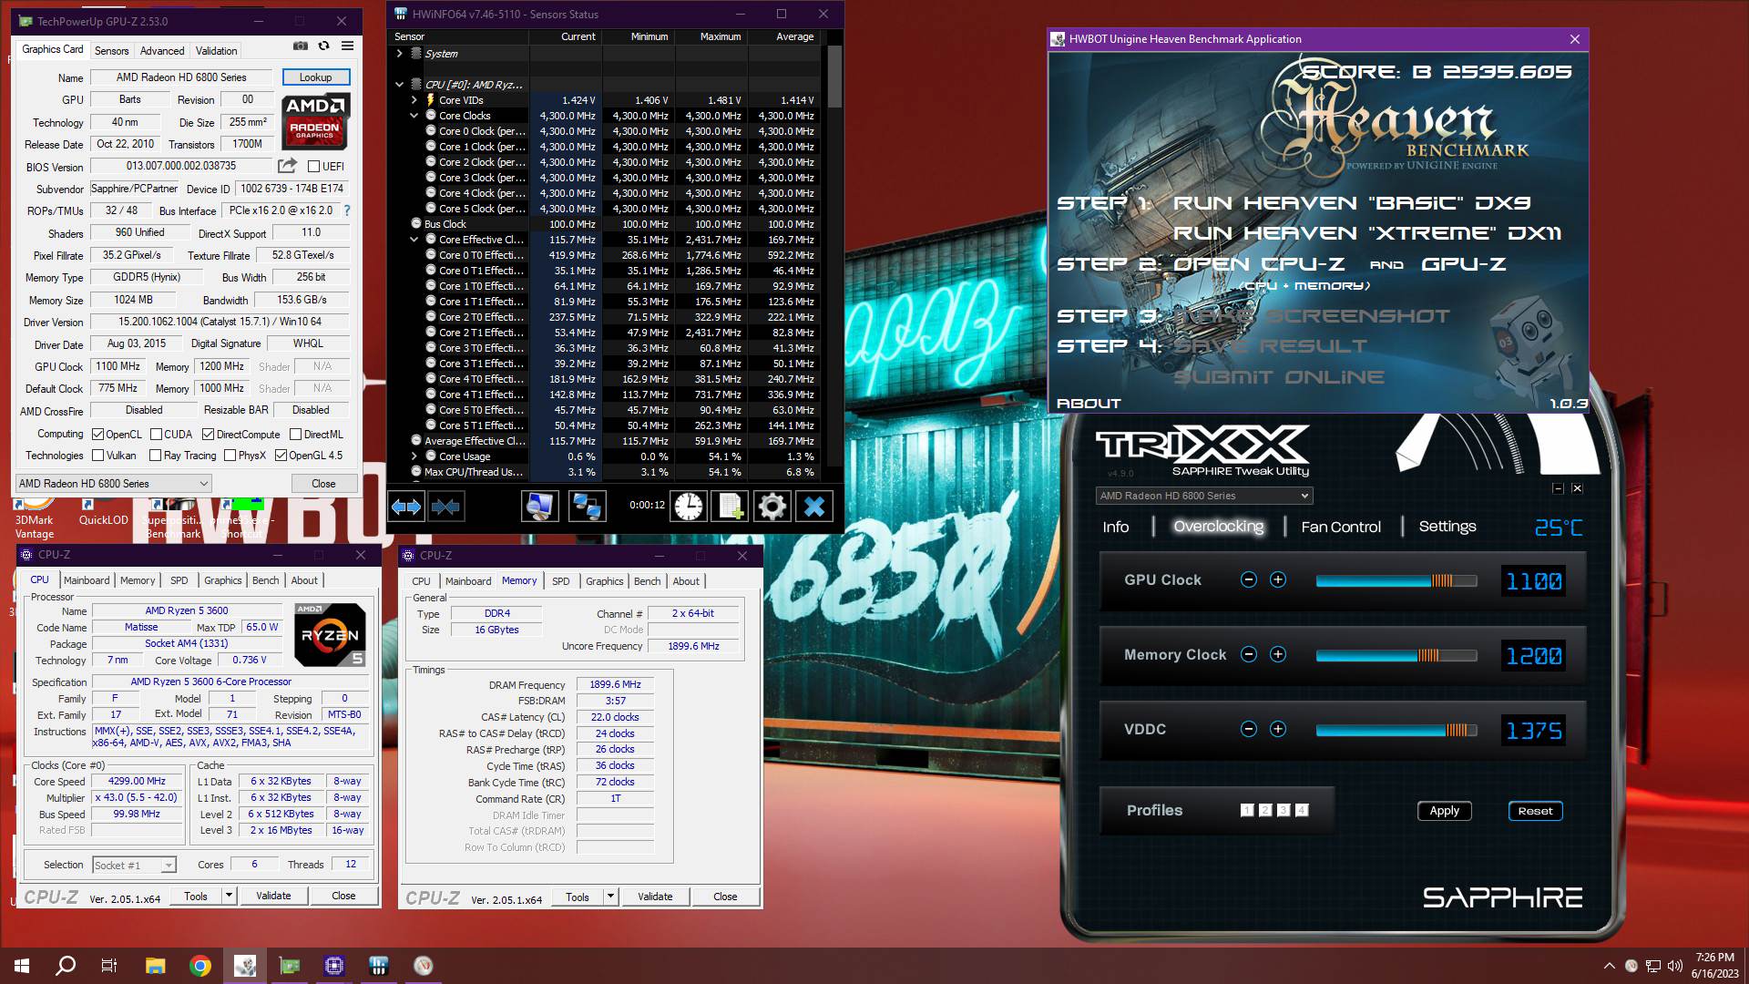Collapse CPU [#0] AMD Ryzen node
Viewport: 1749px width, 984px height.
click(x=400, y=85)
